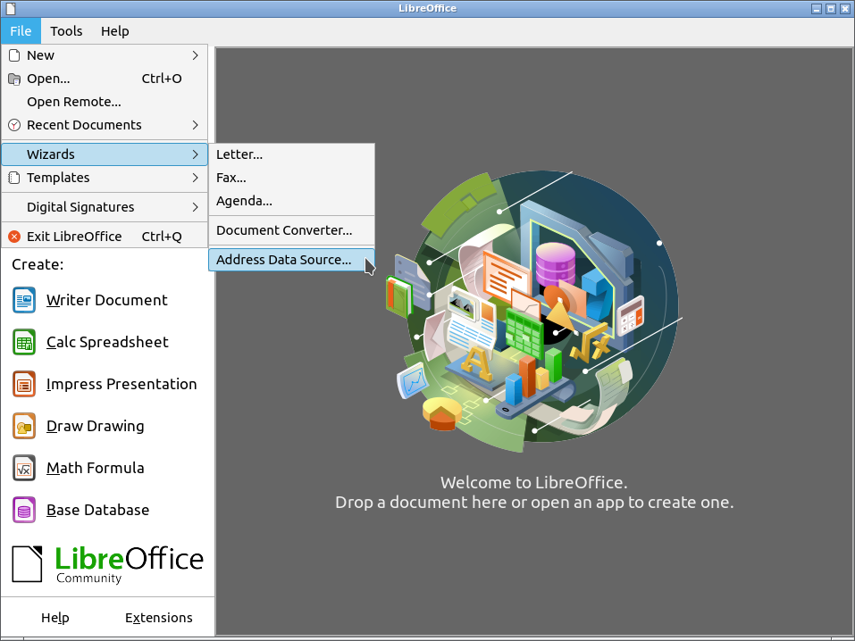Choose Address Data Source... entry
Screen dimensions: 855x641
(292, 260)
